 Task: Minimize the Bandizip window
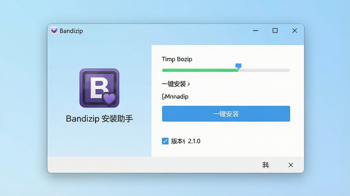click(x=256, y=31)
